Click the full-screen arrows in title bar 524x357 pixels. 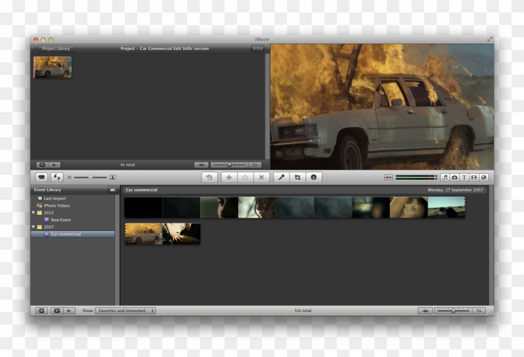490,39
